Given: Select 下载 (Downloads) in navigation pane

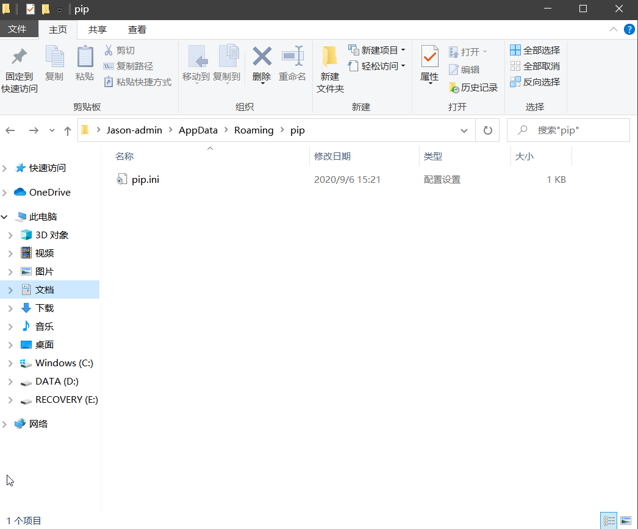Looking at the screenshot, I should [45, 308].
